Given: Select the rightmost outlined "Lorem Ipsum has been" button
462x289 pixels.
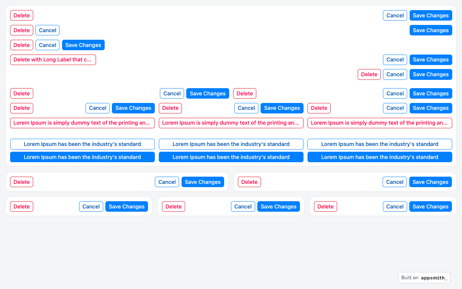Looking at the screenshot, I should pyautogui.click(x=380, y=144).
